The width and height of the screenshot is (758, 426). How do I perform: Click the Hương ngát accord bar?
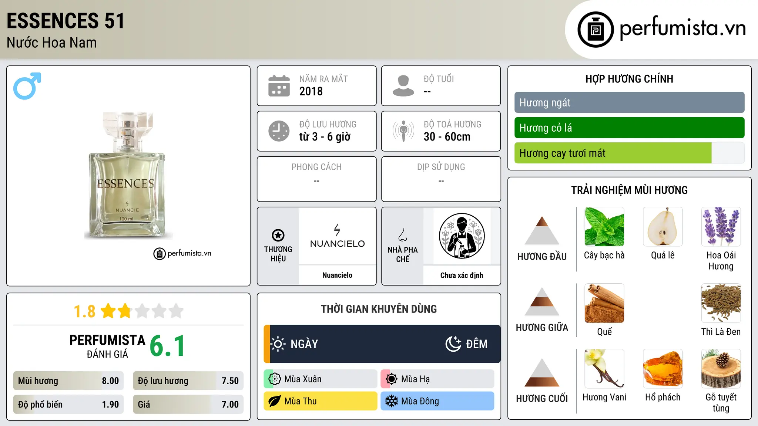click(x=629, y=102)
